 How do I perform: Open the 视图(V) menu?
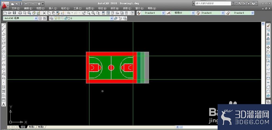[x=41, y=8]
